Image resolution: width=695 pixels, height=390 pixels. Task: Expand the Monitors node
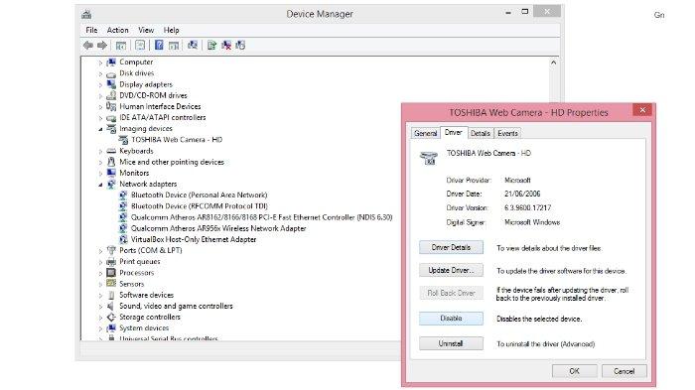100,174
